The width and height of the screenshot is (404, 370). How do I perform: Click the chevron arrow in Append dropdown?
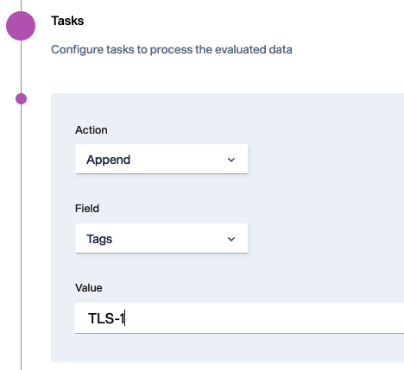click(231, 160)
